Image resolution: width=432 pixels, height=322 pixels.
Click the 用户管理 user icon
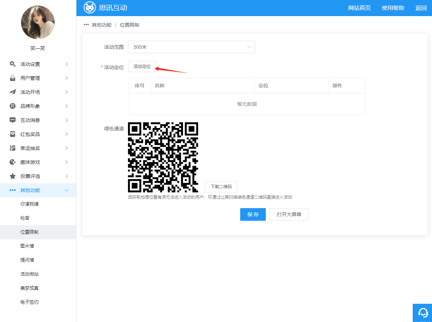[13, 78]
